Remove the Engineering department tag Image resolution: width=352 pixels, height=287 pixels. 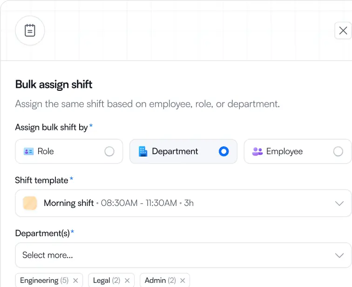(x=75, y=280)
